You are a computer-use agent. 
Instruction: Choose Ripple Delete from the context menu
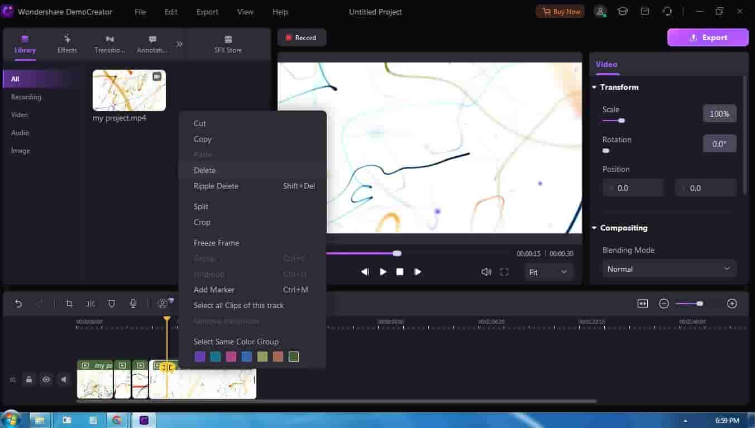216,186
